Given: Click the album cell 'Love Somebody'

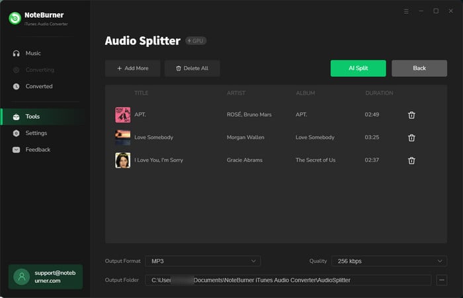Looking at the screenshot, I should click(315, 138).
